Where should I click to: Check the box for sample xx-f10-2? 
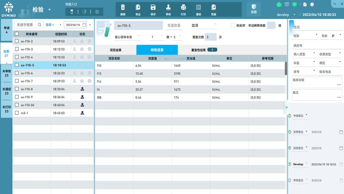[x=17, y=41]
